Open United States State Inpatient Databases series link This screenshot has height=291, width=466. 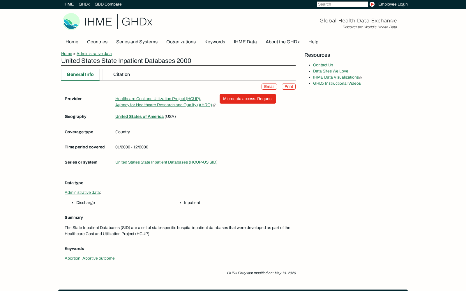166,162
